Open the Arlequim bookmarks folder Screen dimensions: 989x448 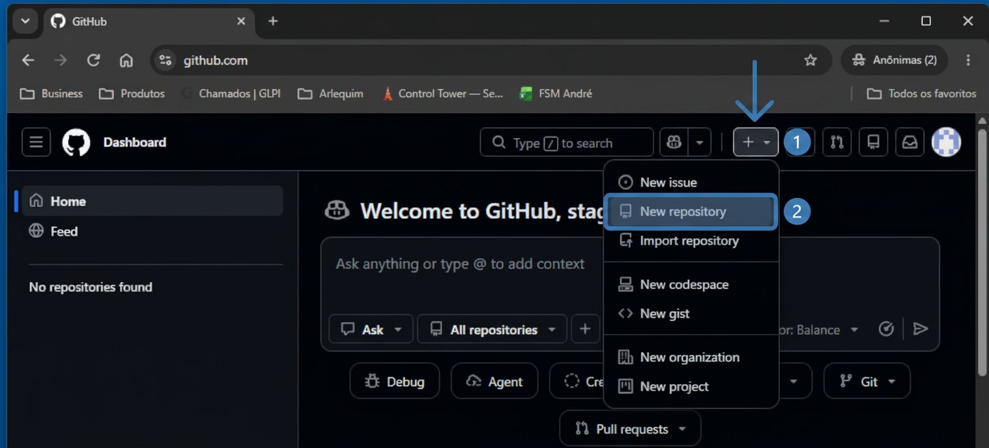point(330,94)
